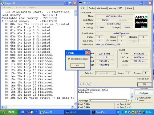Open Help(H) menu in Super PI
The width and height of the screenshot is (154, 115).
[32, 7]
